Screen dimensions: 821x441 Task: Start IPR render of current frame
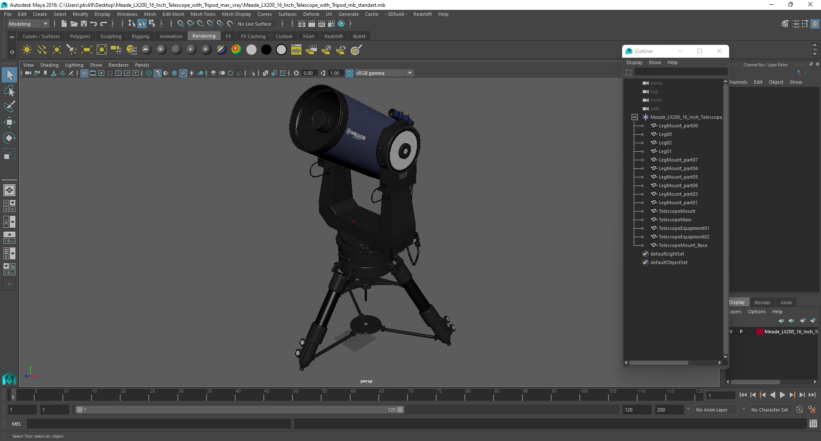(322, 24)
